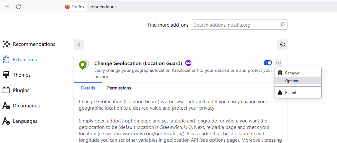Select the Details tab
The image size is (337, 143).
[88, 88]
